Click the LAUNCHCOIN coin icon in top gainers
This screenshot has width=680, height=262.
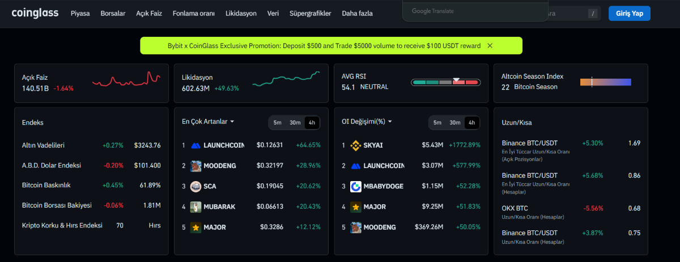195,145
